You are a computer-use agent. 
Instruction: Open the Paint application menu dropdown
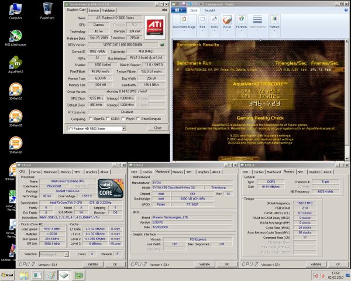point(178,11)
